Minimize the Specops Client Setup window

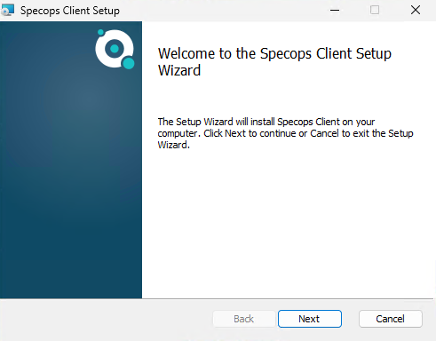tap(335, 11)
